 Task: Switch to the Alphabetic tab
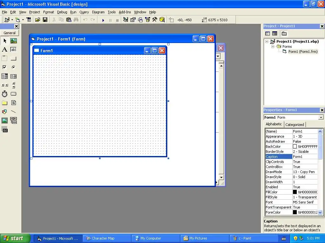tap(274, 124)
